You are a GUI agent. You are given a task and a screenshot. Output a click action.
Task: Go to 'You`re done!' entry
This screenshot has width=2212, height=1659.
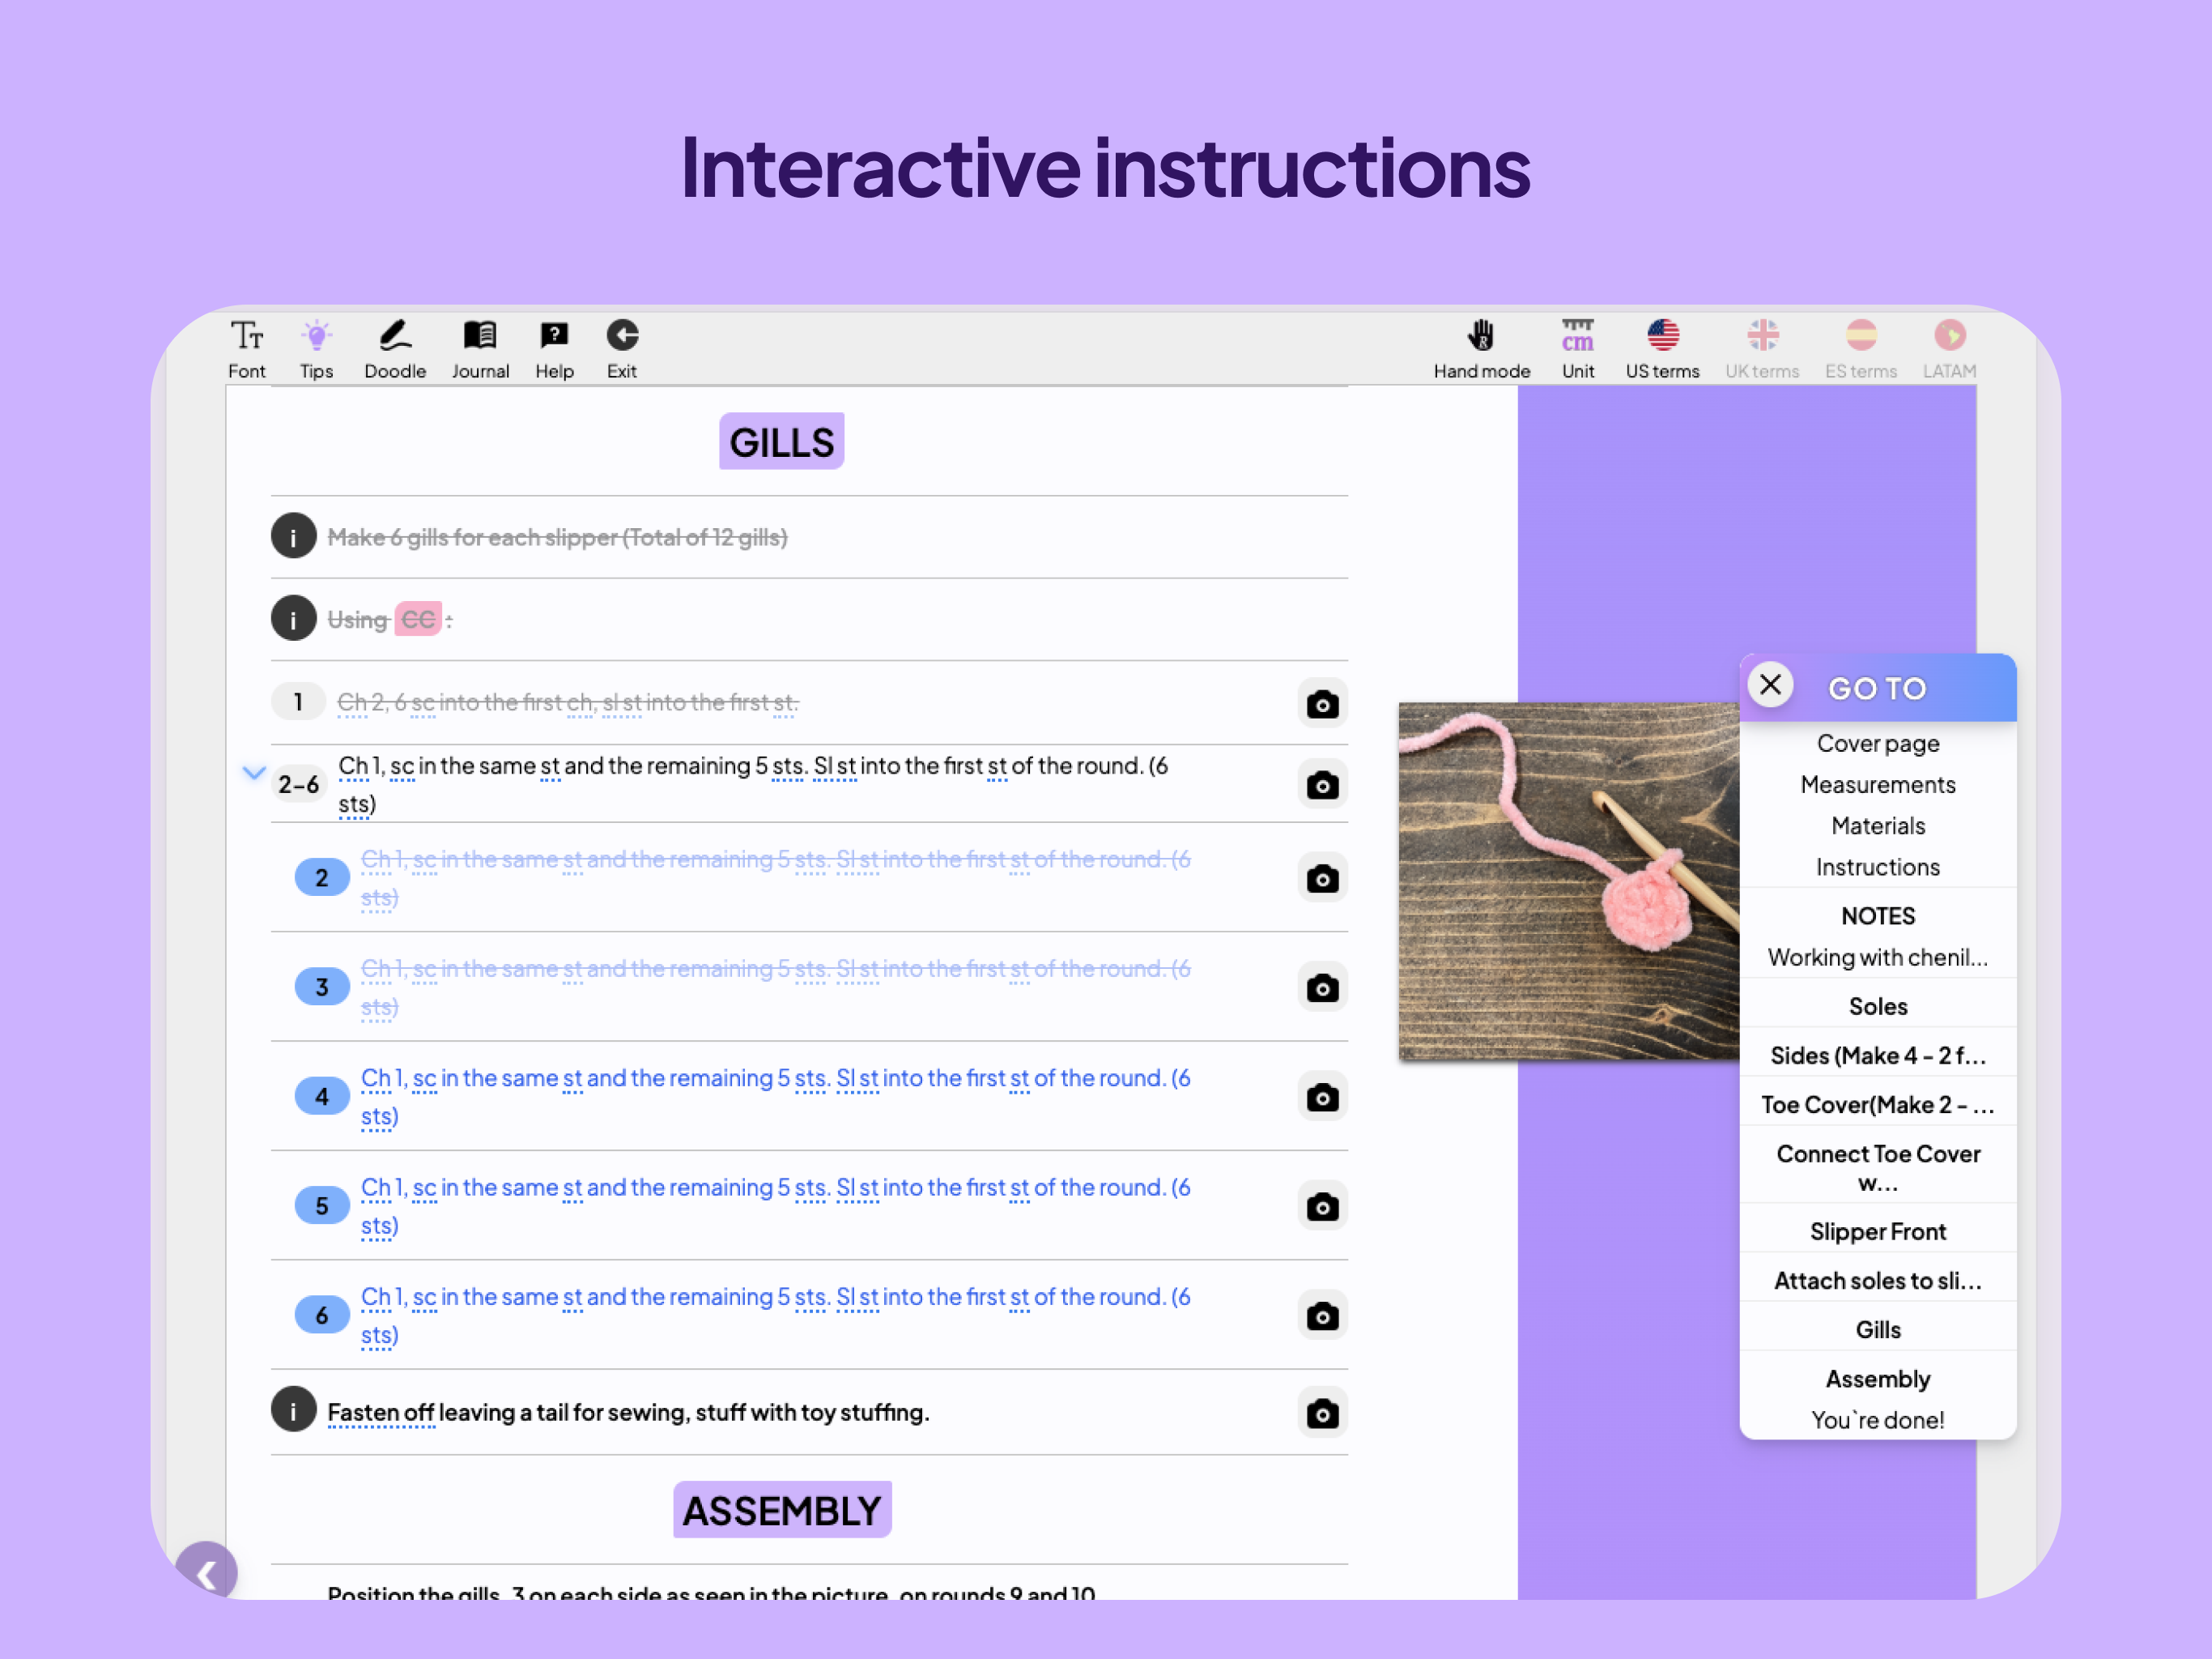coord(1877,1419)
